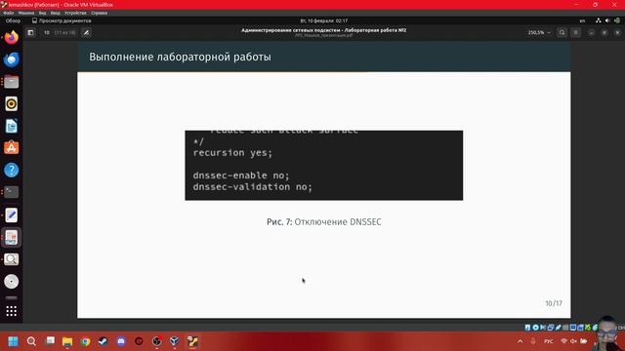Open the clock and calendar in top bar
Image resolution: width=625 pixels, height=351 pixels.
click(323, 20)
